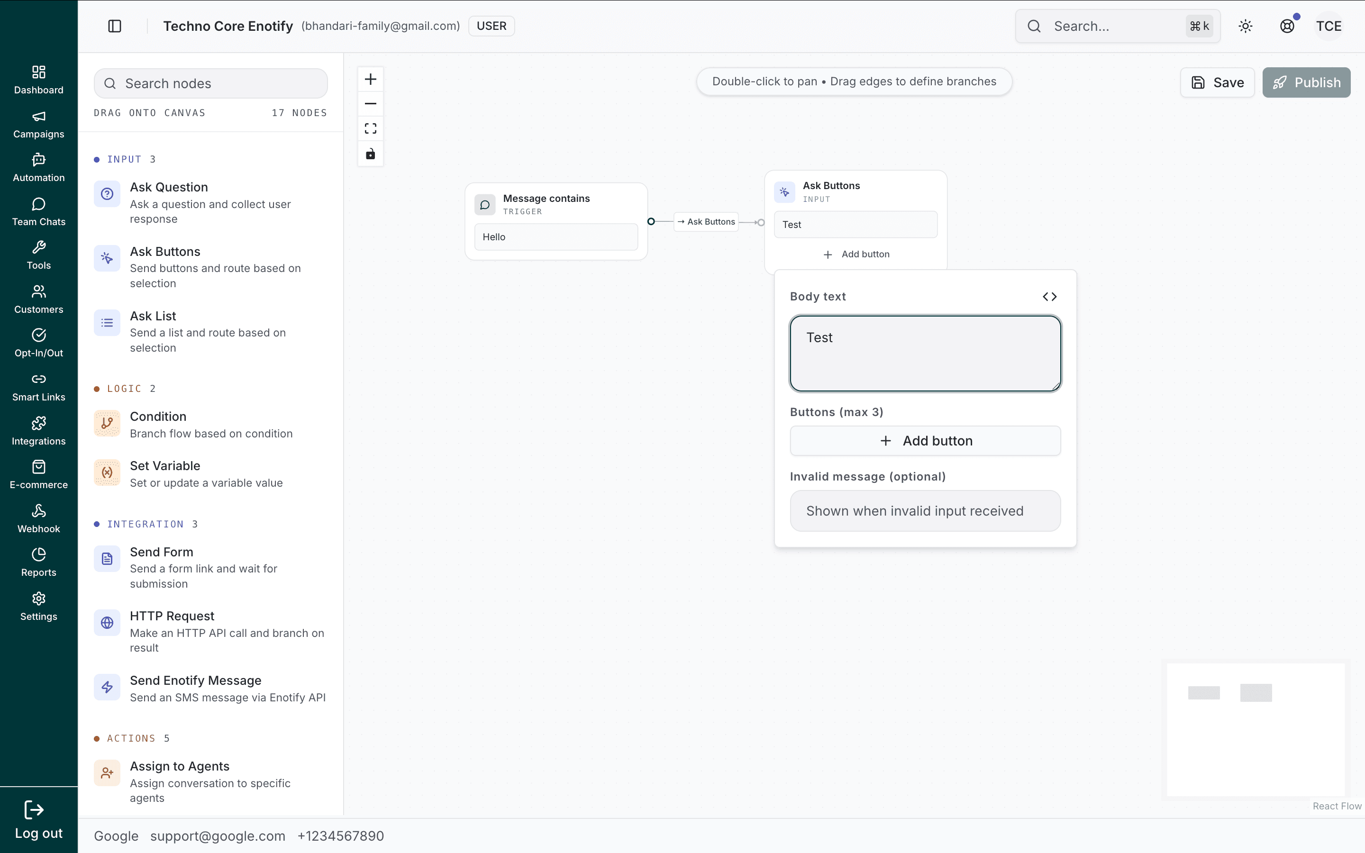Image resolution: width=1365 pixels, height=853 pixels.
Task: Fit the flow to view
Action: click(x=371, y=128)
